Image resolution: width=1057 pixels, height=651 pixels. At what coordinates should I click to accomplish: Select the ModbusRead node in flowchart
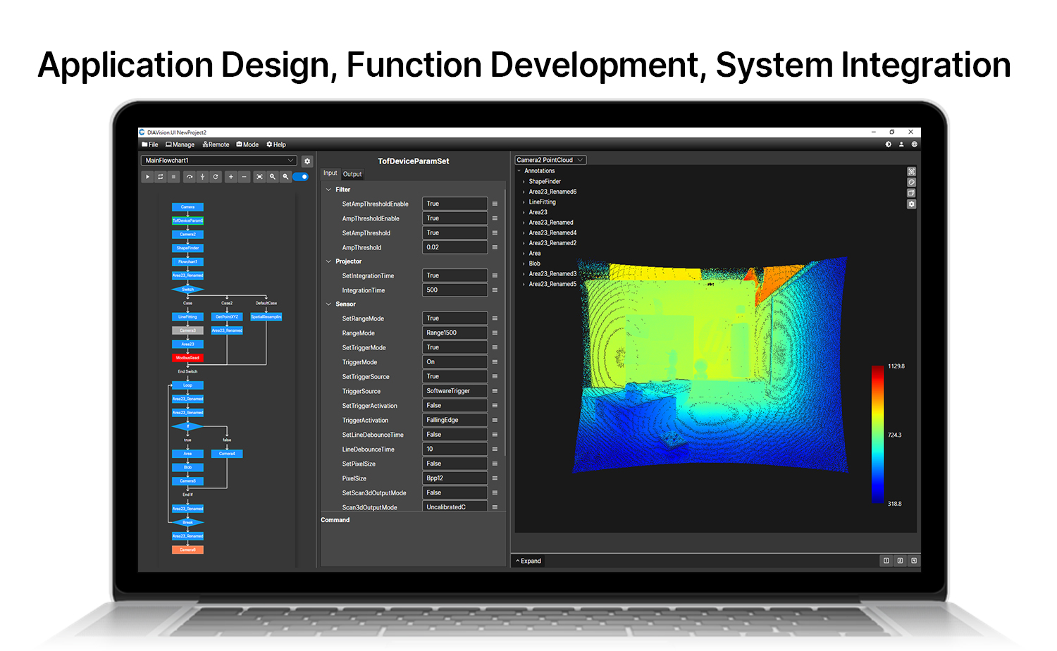pos(187,358)
